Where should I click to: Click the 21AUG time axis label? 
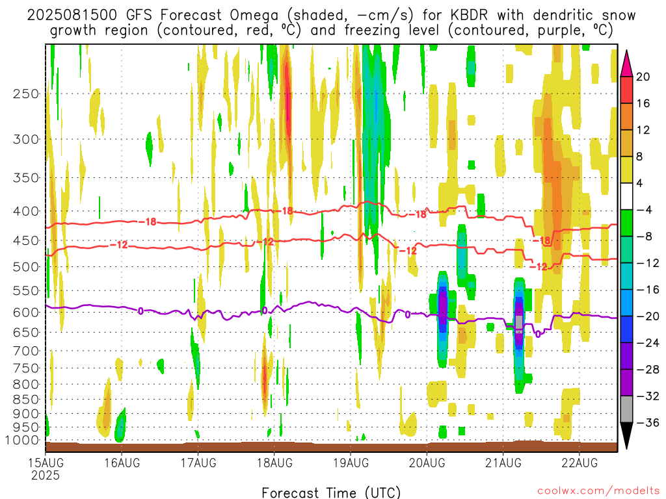click(x=503, y=463)
